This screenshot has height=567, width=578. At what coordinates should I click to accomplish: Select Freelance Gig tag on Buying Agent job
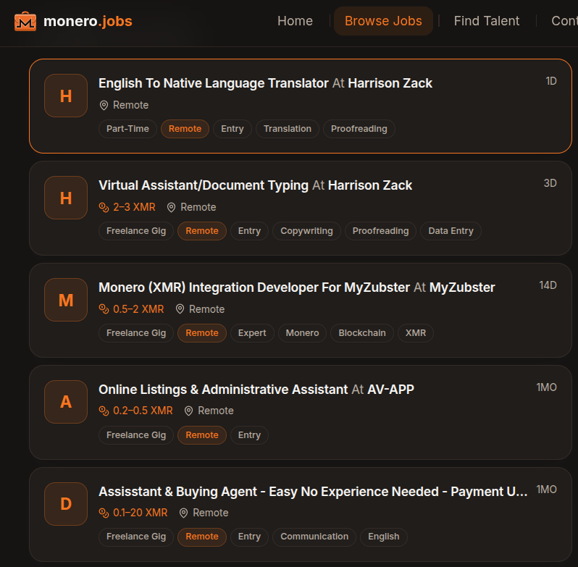136,537
